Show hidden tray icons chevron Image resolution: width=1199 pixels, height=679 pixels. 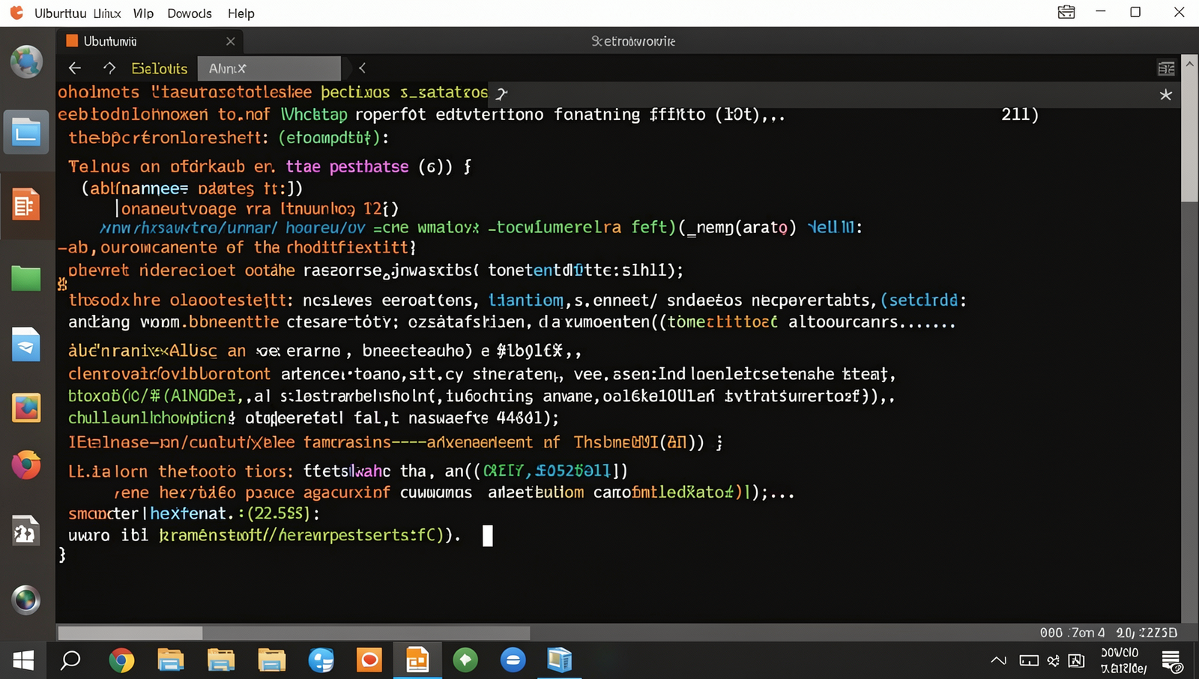click(998, 660)
